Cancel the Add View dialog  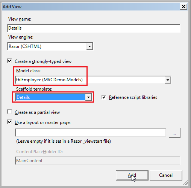click(166, 175)
